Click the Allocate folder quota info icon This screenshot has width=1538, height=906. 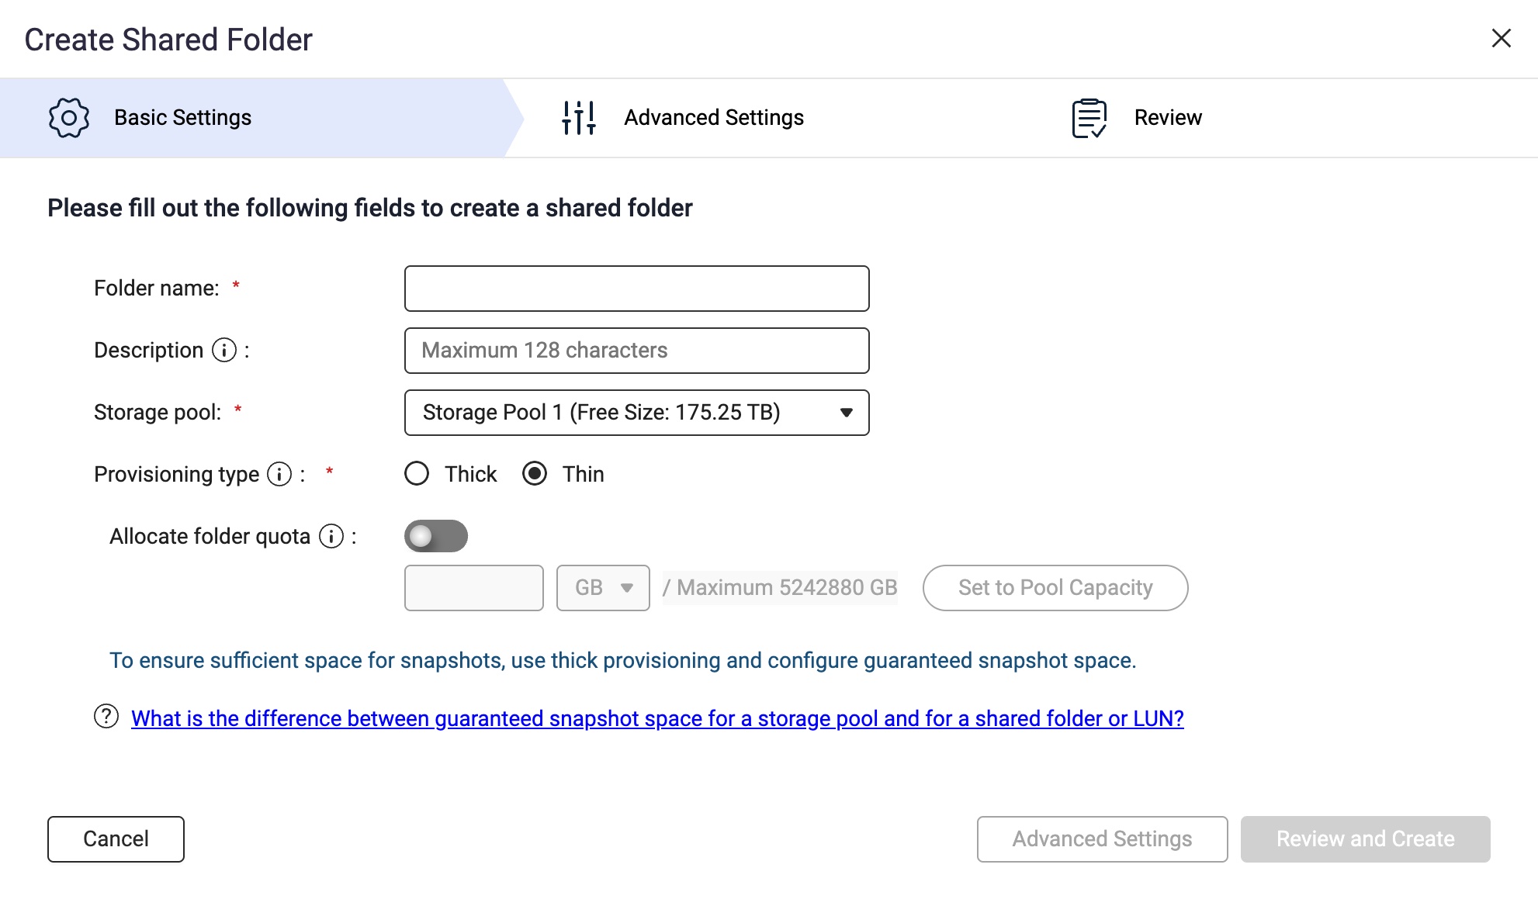(x=332, y=535)
